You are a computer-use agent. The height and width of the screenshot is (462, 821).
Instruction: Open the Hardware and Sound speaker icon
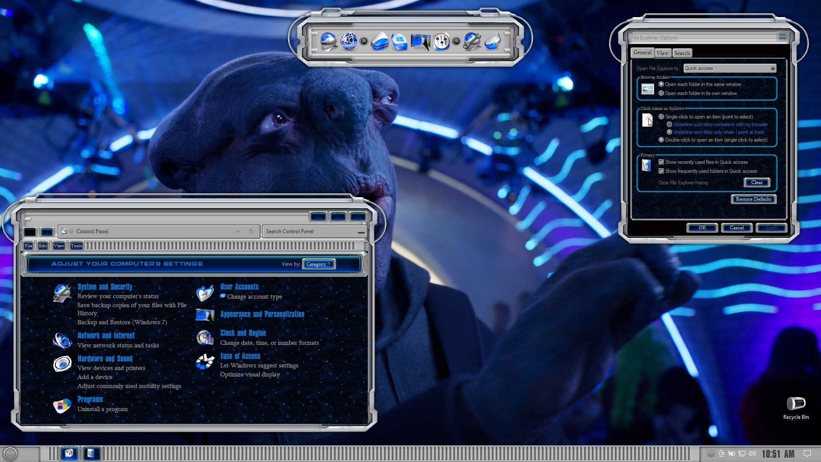click(62, 364)
